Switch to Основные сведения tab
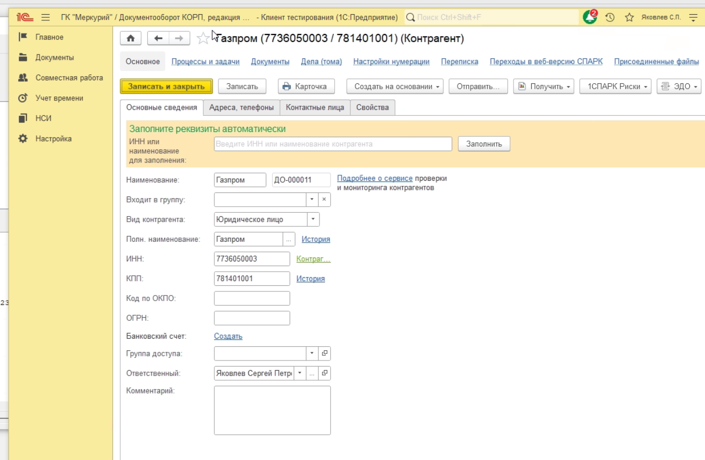705x460 pixels. pos(162,108)
